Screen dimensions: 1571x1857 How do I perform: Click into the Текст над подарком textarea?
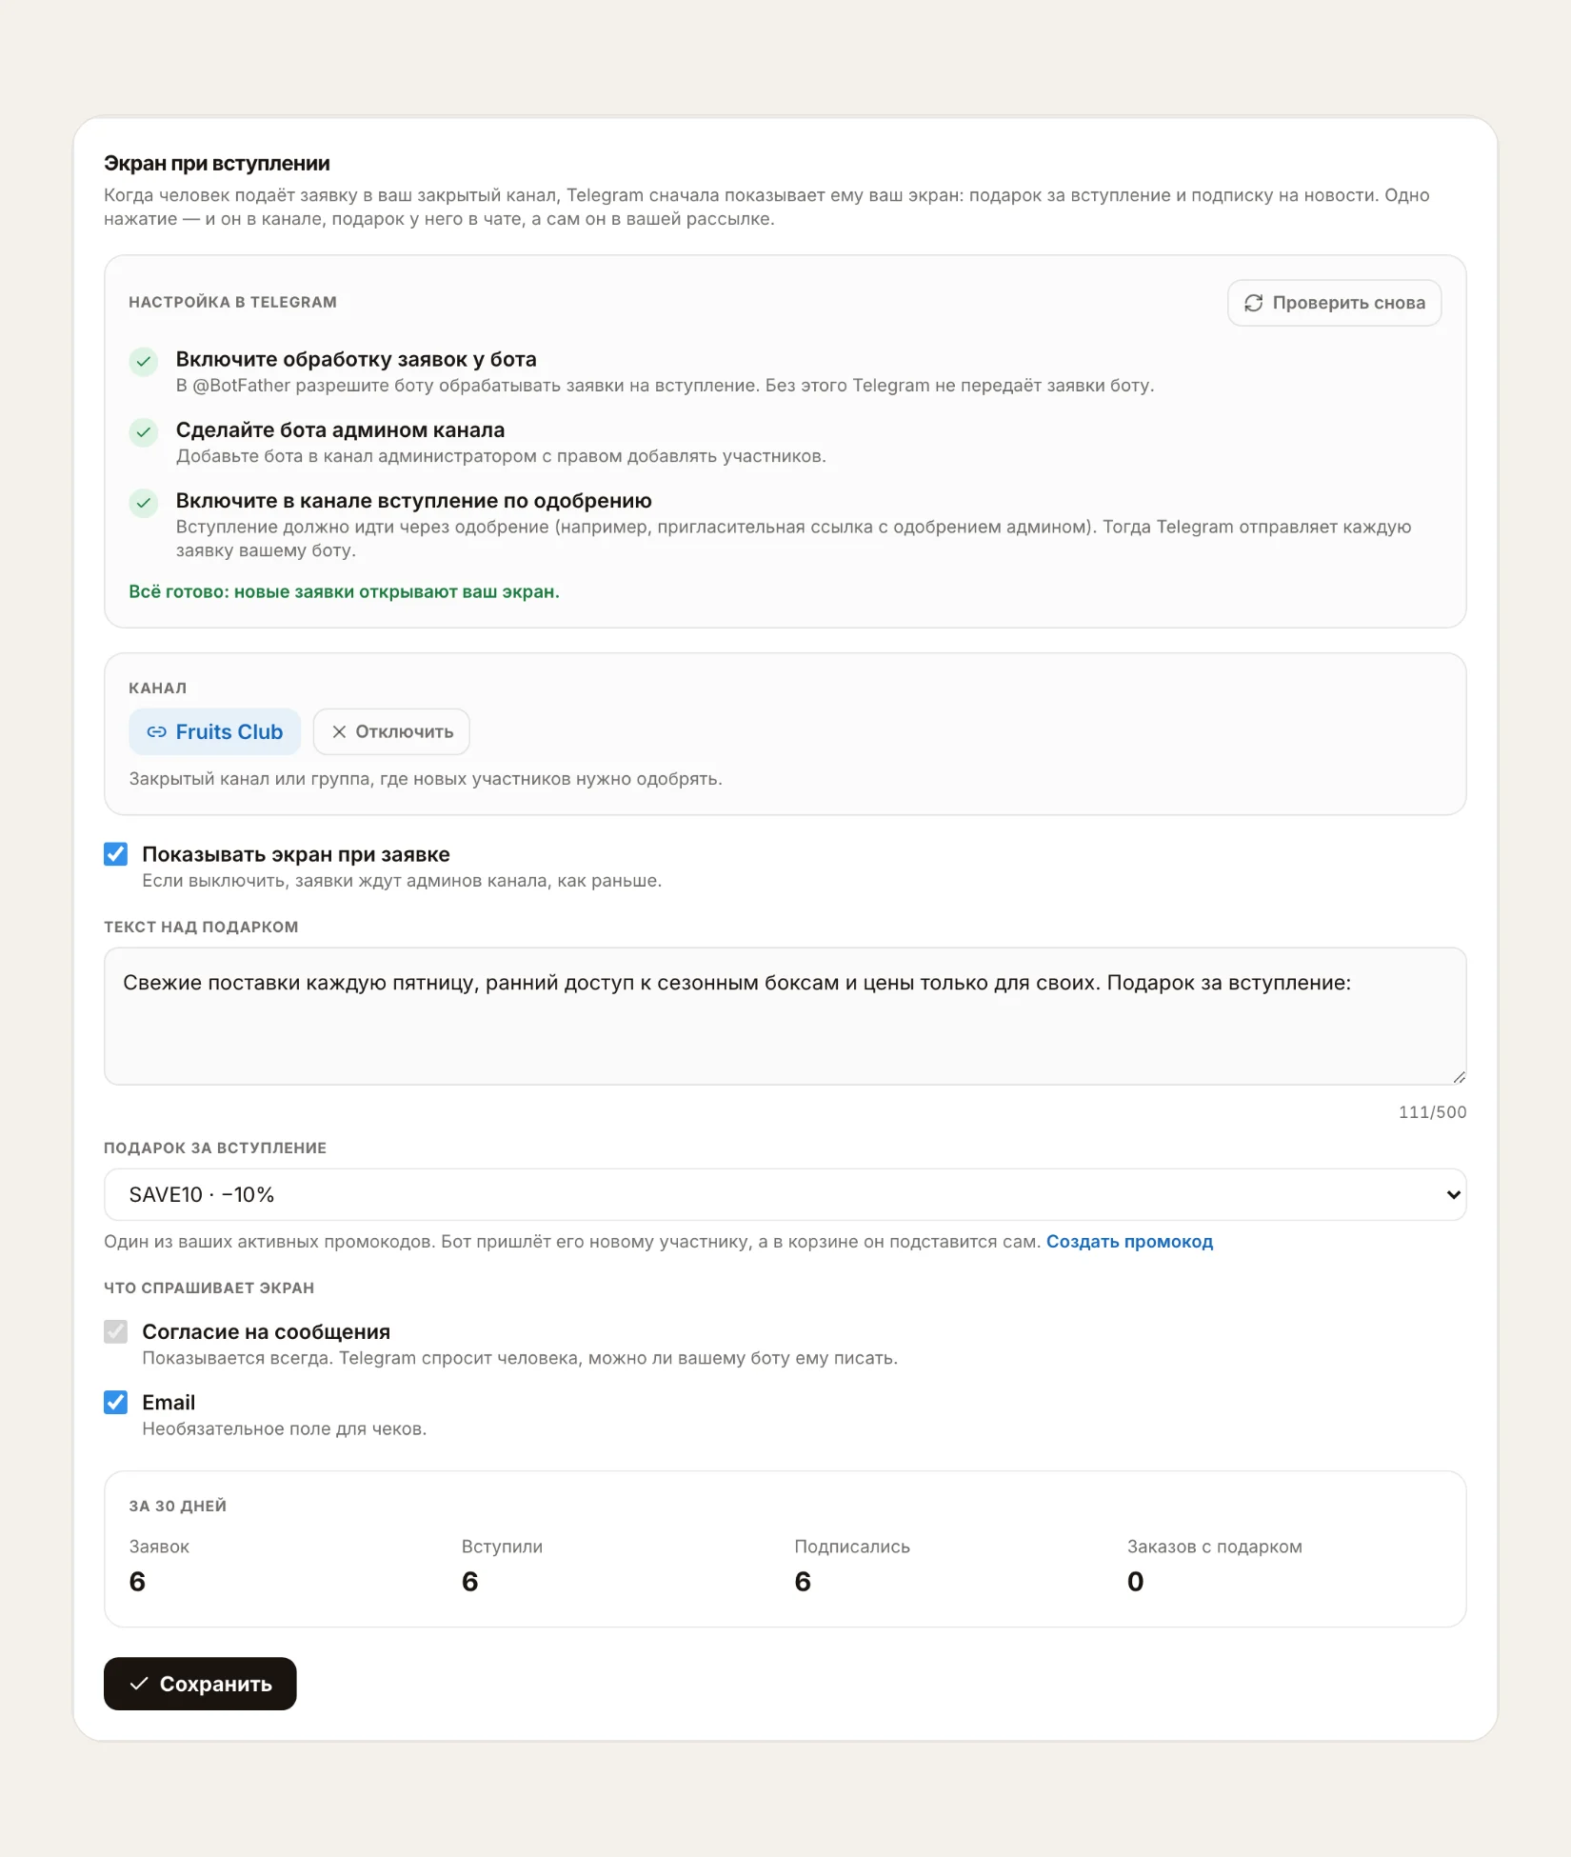coord(785,1016)
